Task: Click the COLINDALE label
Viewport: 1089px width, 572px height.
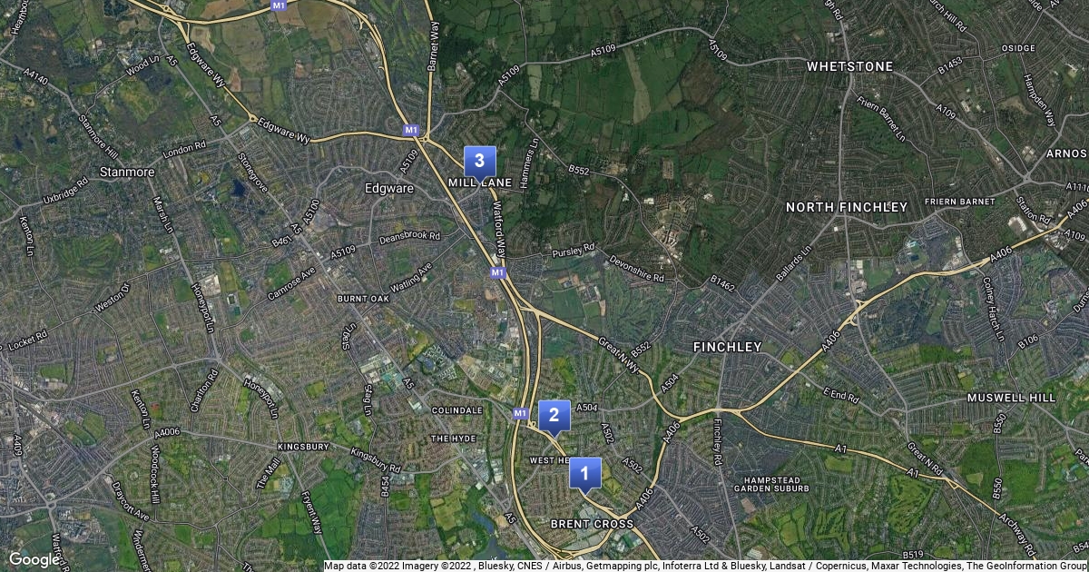Action: point(457,410)
